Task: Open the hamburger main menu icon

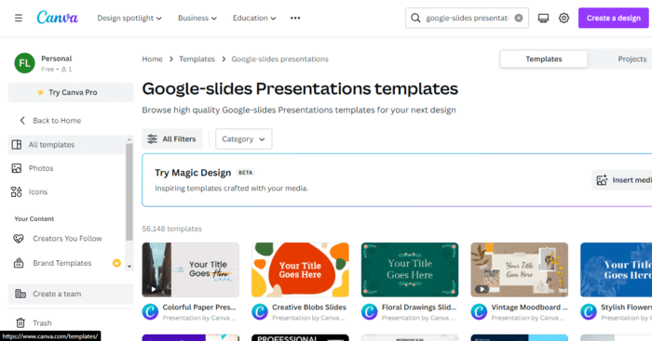Action: click(x=19, y=18)
